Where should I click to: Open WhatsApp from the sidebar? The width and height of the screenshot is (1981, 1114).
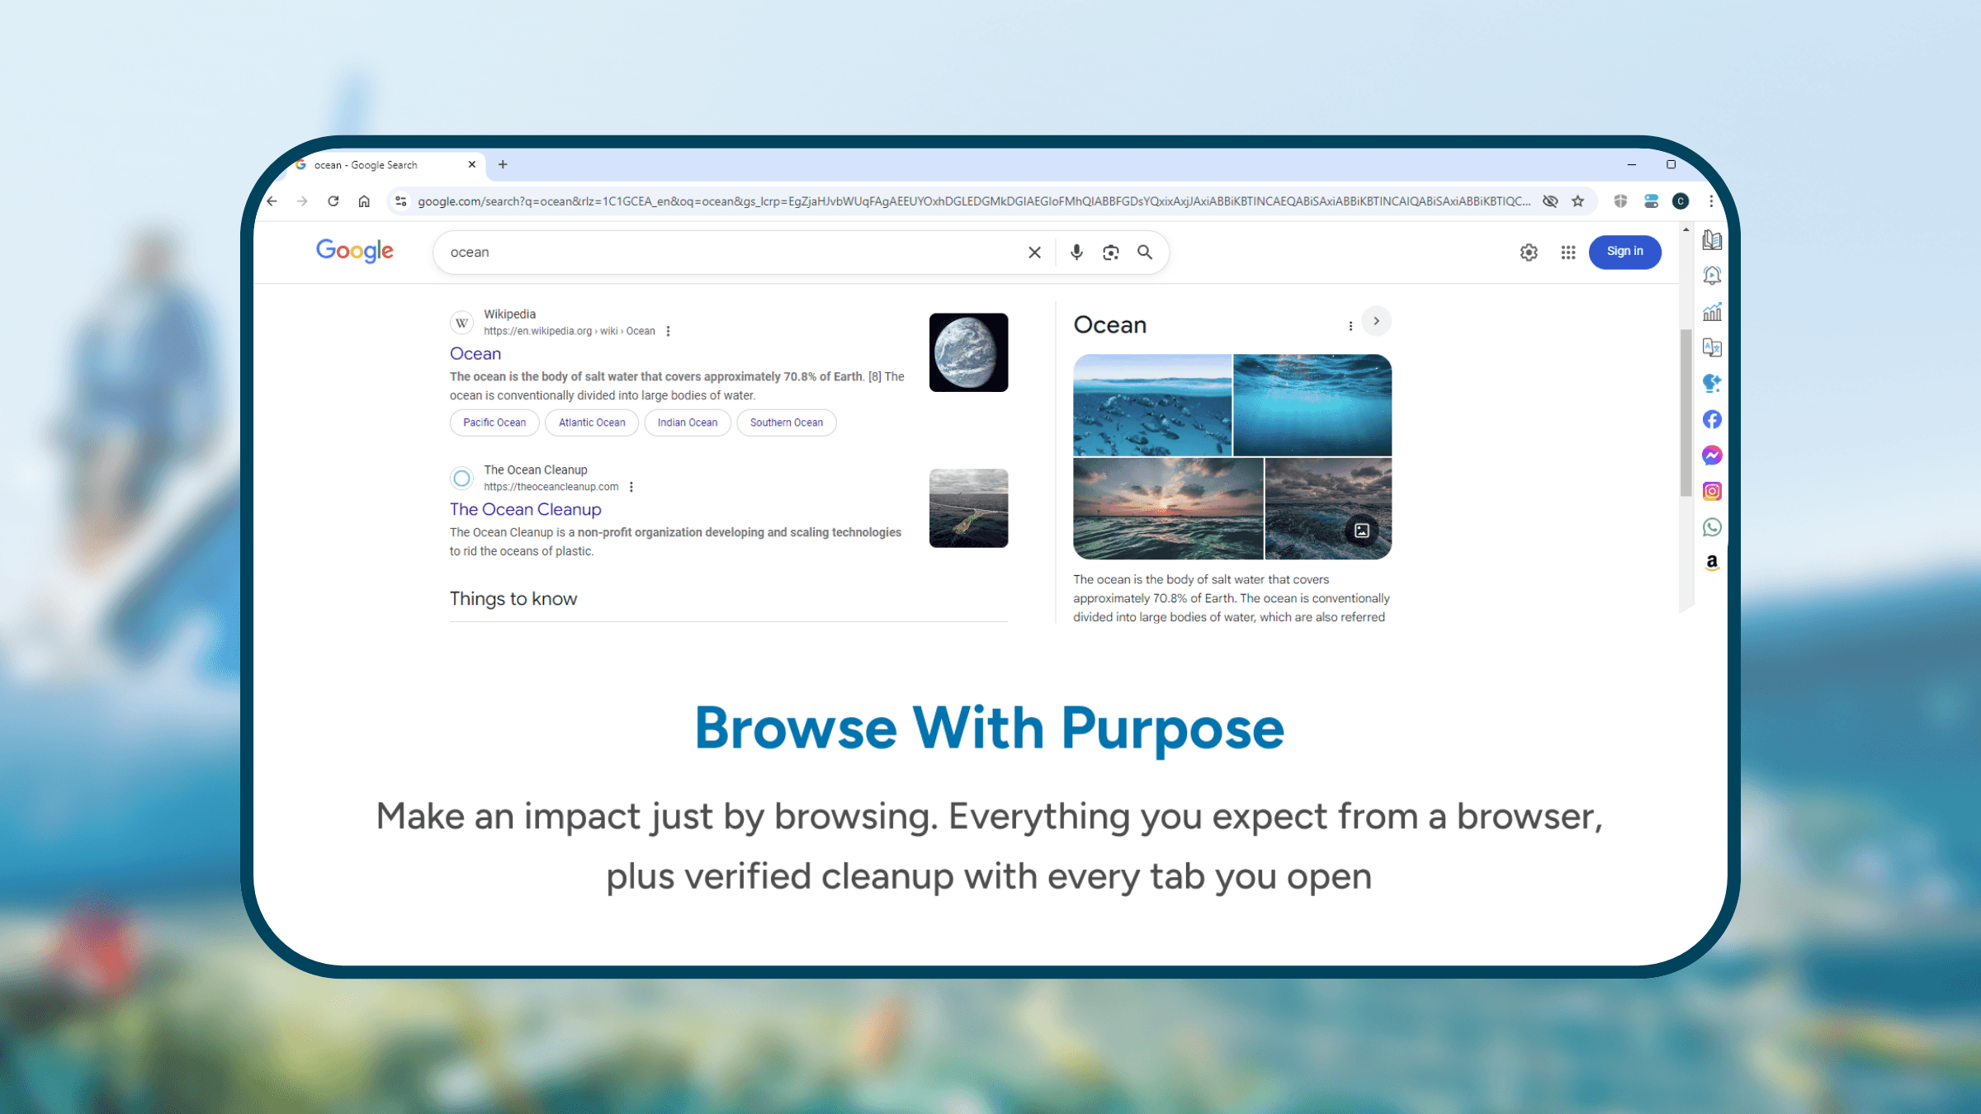1712,526
